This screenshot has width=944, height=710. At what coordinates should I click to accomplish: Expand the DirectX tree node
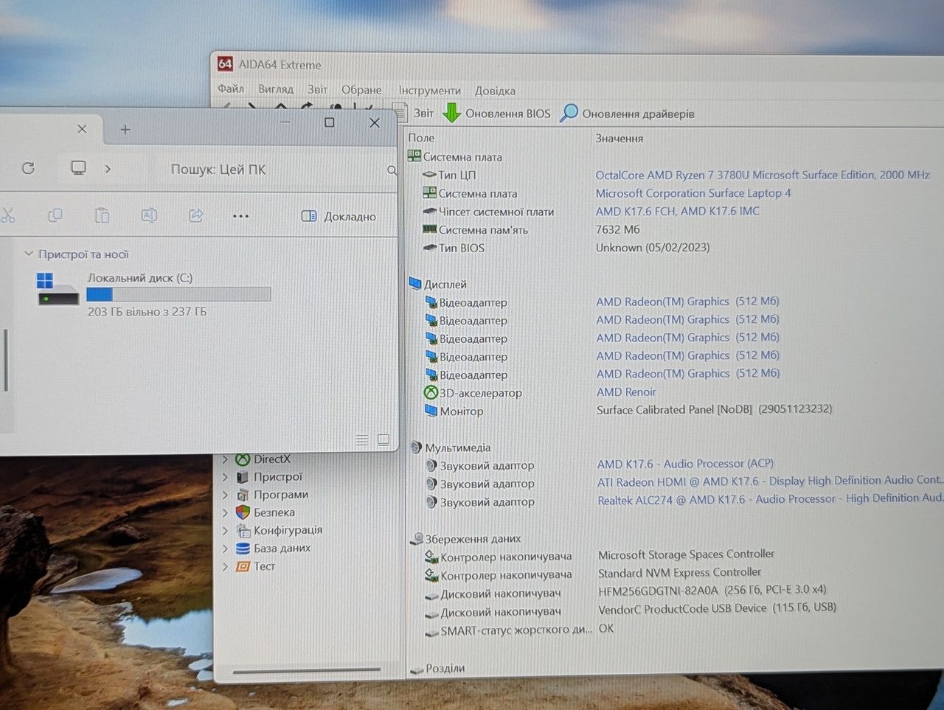pos(226,459)
